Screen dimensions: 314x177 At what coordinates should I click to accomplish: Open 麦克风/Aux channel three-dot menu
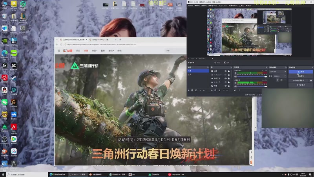235,74
